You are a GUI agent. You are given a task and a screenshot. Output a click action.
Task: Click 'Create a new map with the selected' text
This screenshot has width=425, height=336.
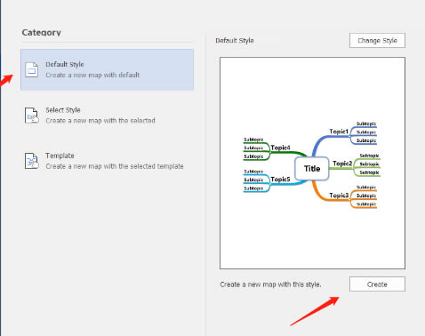pos(100,121)
